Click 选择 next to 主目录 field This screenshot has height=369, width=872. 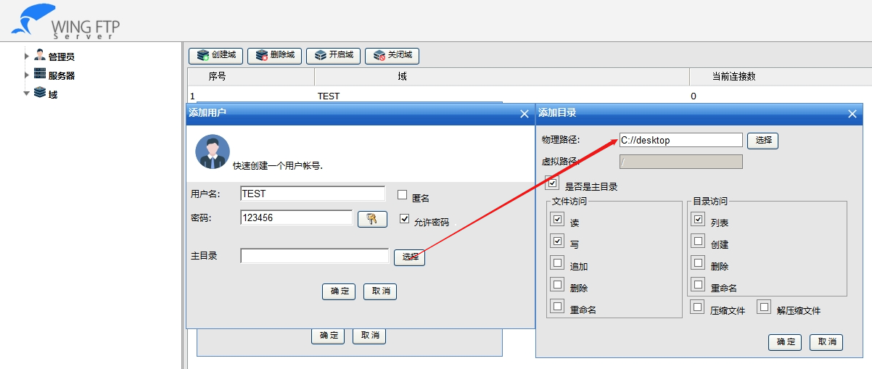(x=410, y=257)
